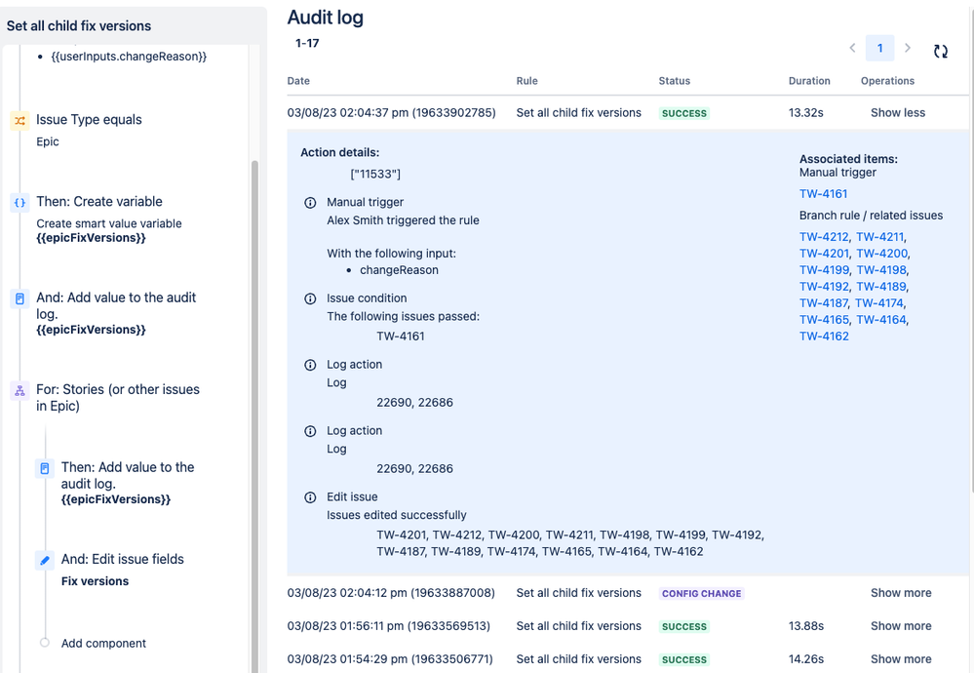Click the Duration column header

[809, 81]
